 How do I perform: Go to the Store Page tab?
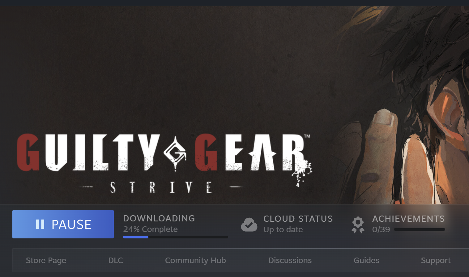click(46, 260)
